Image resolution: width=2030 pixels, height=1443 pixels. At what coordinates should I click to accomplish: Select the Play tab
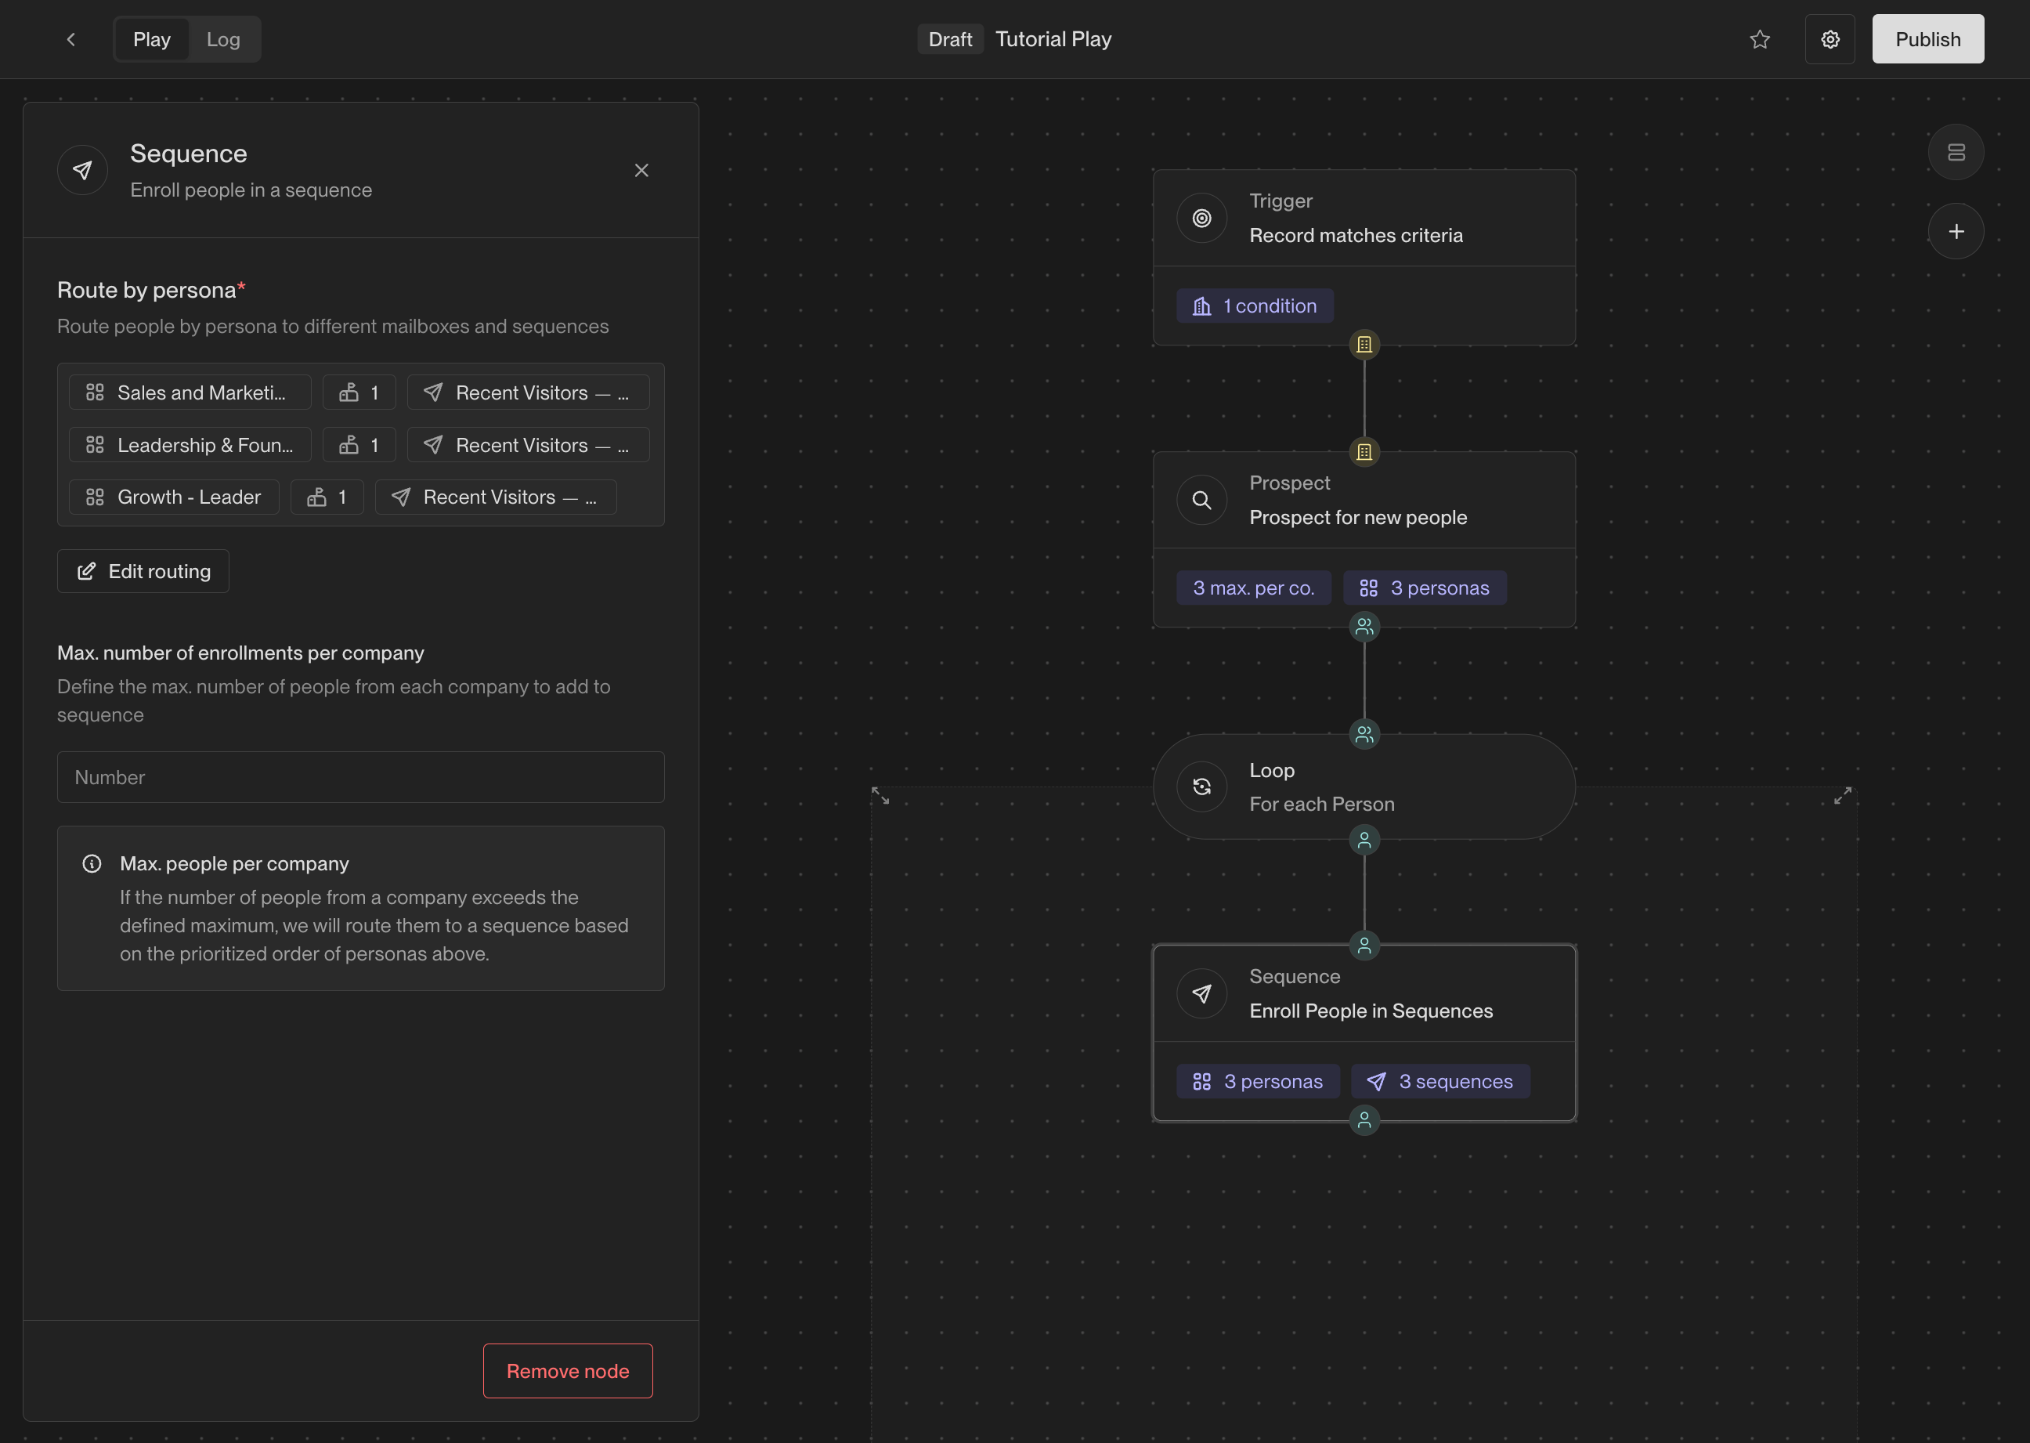pyautogui.click(x=152, y=39)
